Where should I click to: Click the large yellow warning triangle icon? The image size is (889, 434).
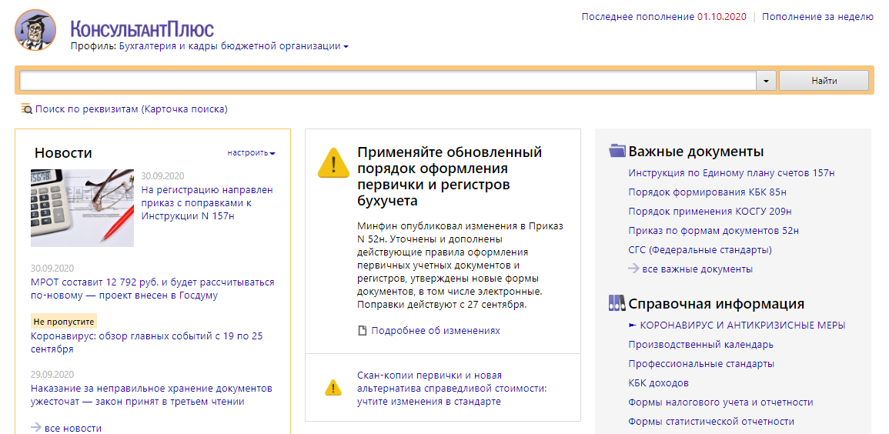(333, 163)
